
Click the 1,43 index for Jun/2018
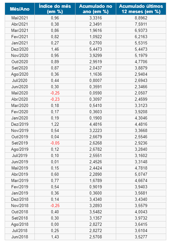tap(55, 237)
